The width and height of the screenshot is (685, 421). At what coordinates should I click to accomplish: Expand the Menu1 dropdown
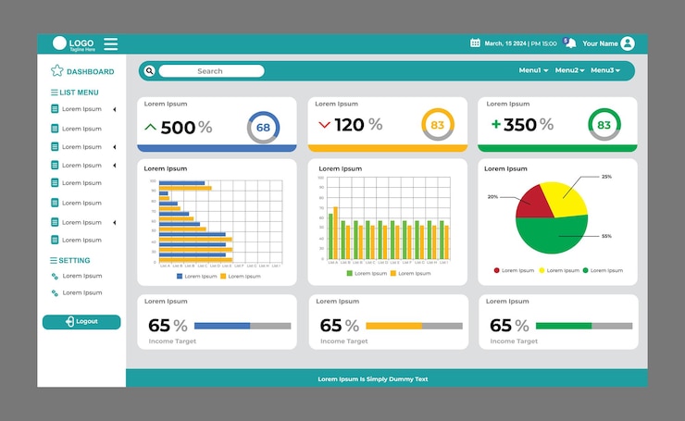tap(533, 70)
